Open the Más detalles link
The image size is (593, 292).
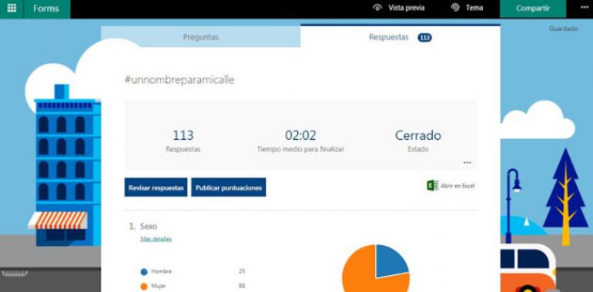pos(156,239)
